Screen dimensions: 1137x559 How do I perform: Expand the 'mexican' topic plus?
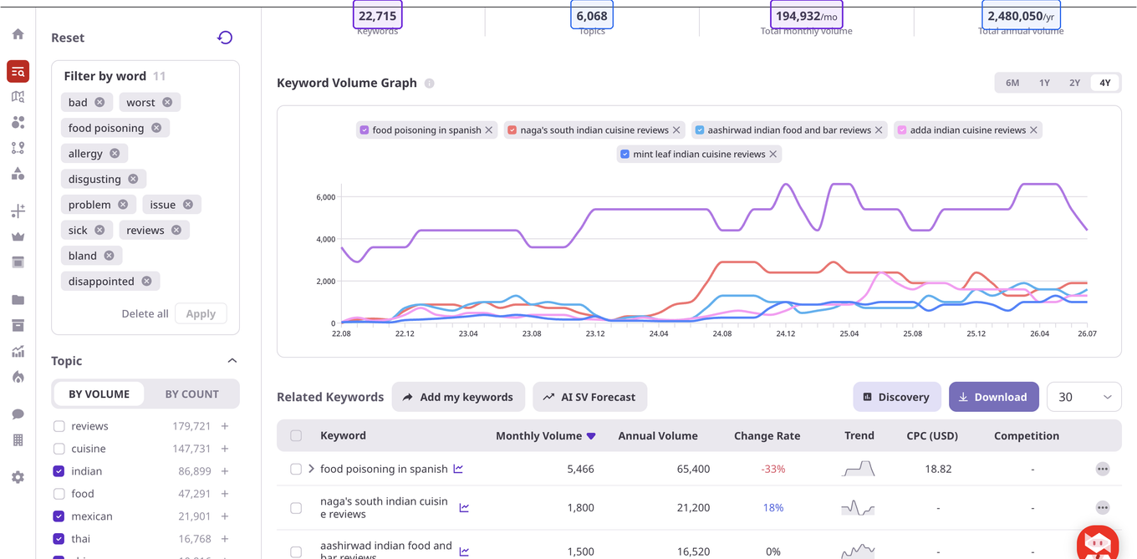click(225, 516)
